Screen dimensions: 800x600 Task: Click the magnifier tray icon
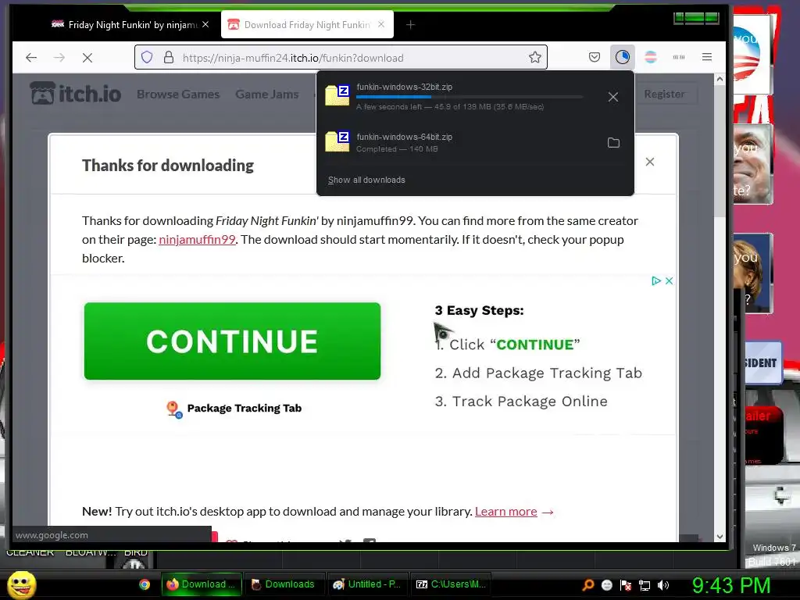pos(588,584)
